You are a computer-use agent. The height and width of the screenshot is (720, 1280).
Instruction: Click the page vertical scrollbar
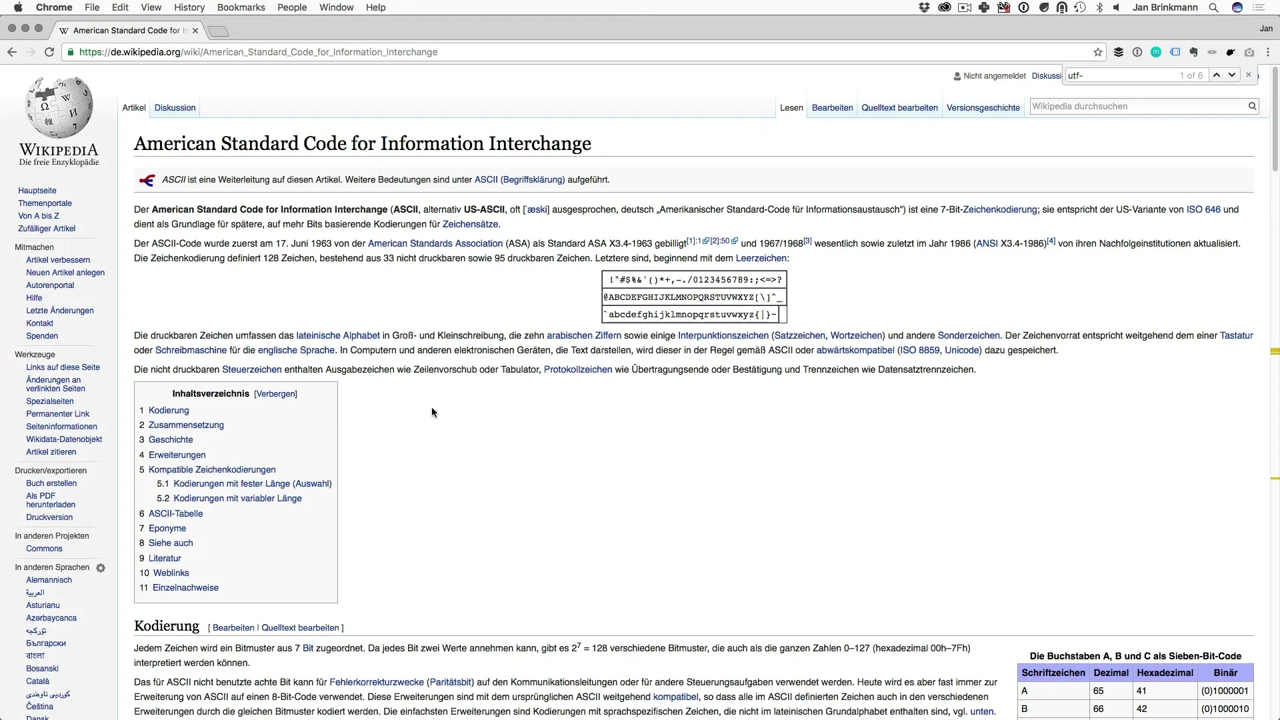(x=1275, y=120)
